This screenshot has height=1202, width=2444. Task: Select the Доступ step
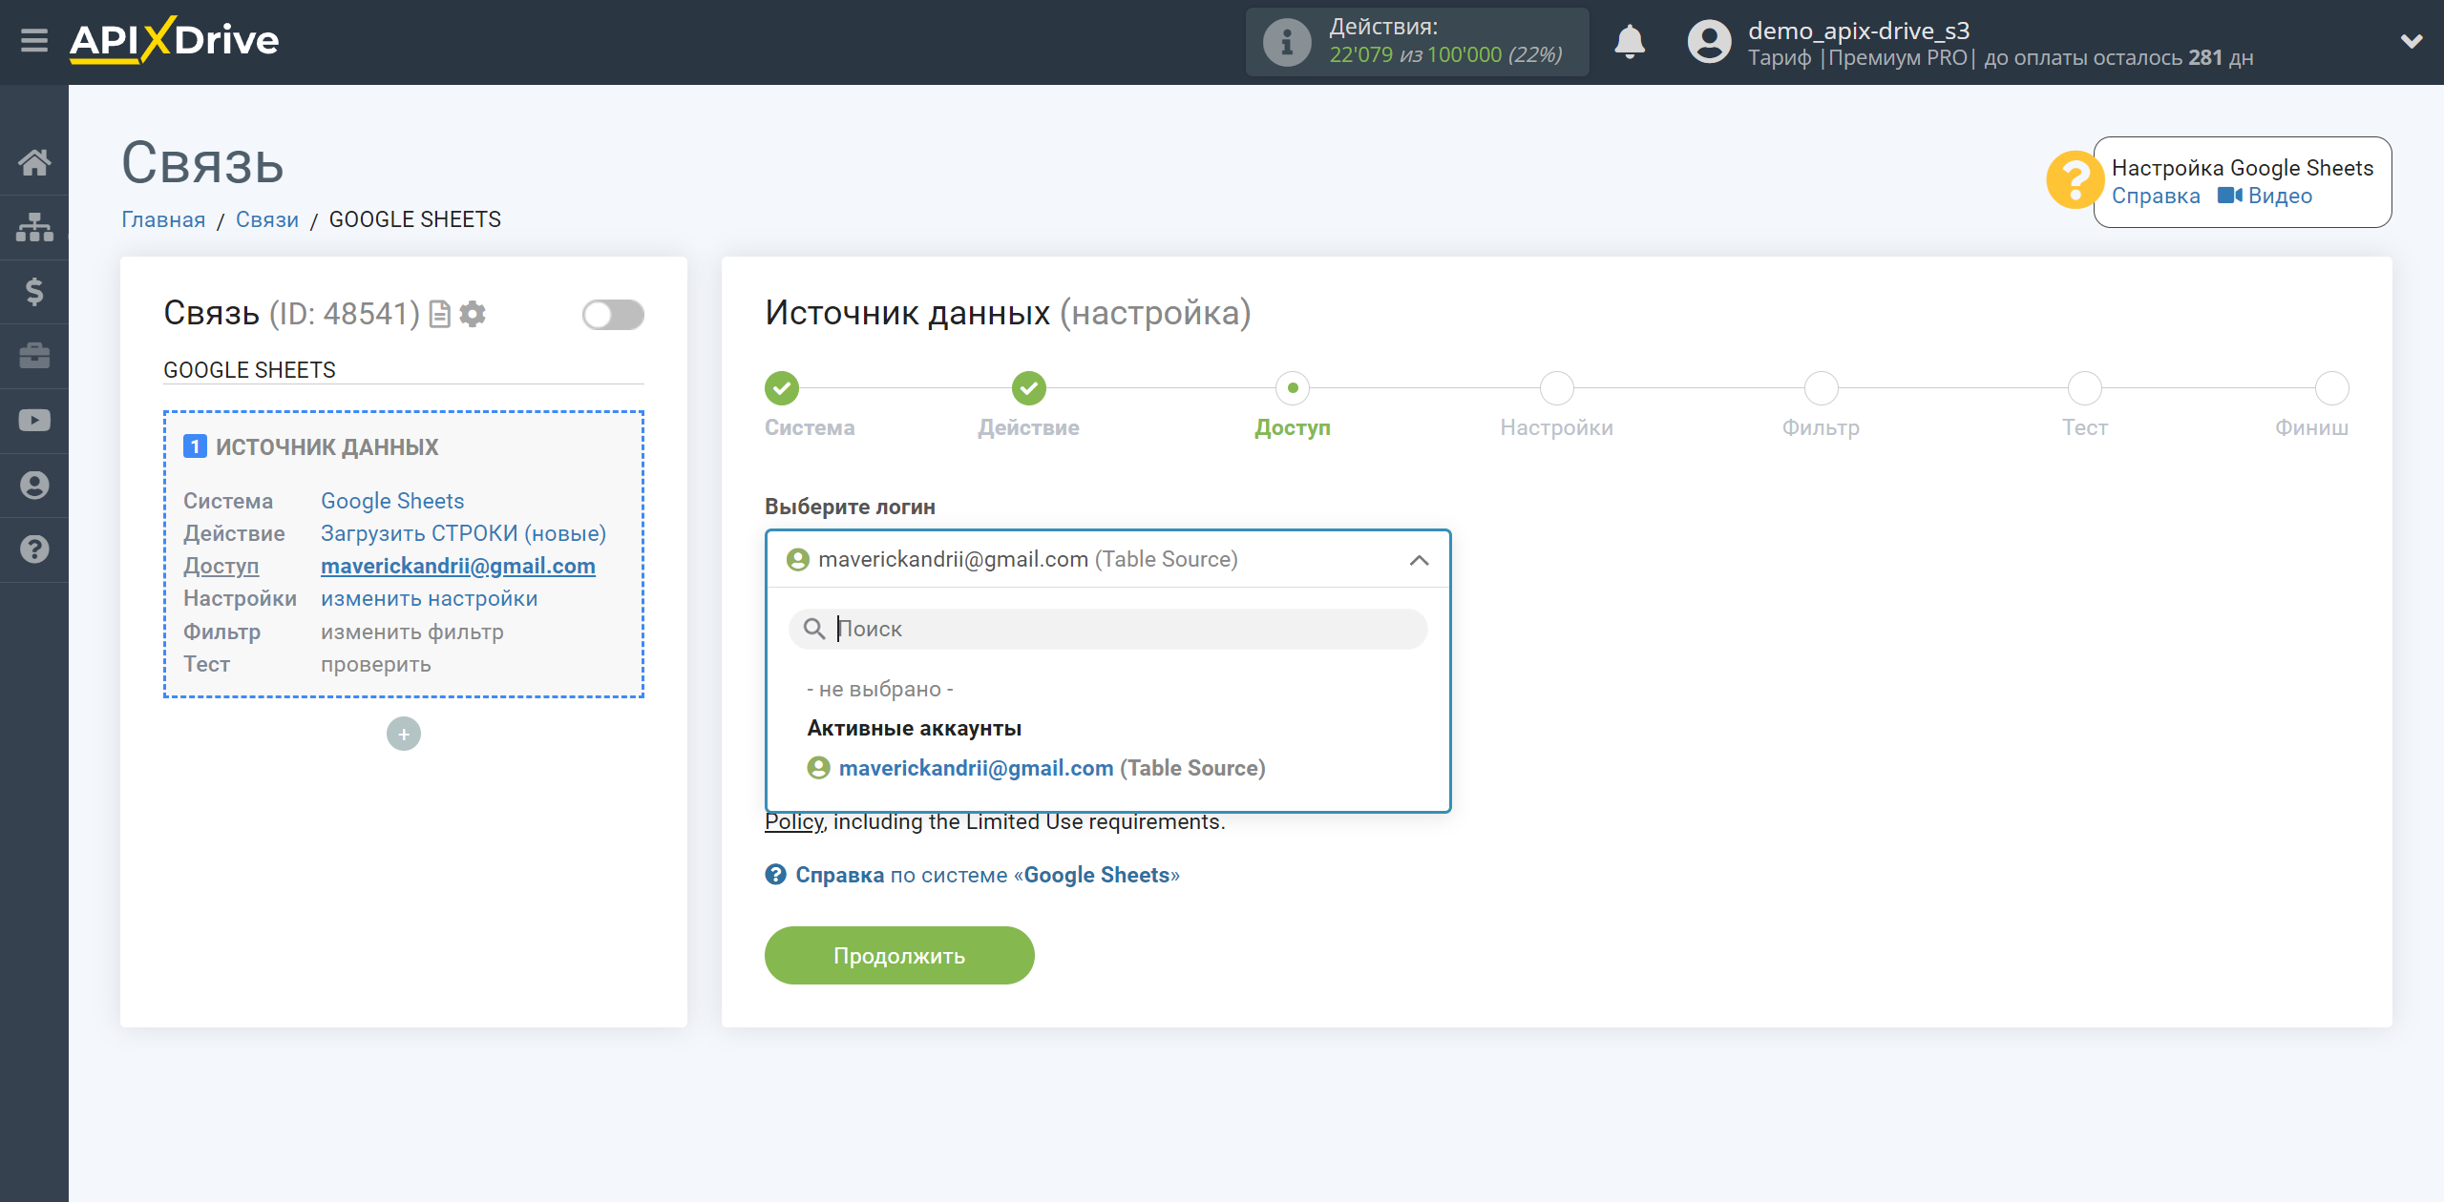[x=1293, y=388]
